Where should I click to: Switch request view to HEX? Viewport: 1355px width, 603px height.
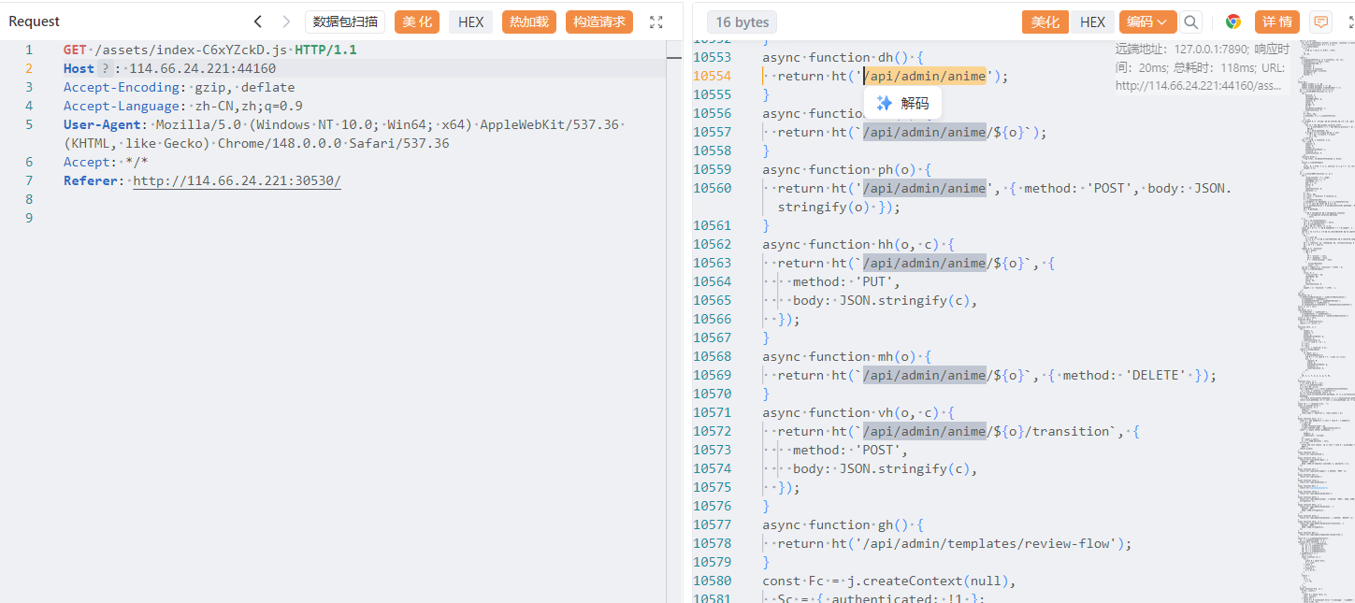click(470, 22)
